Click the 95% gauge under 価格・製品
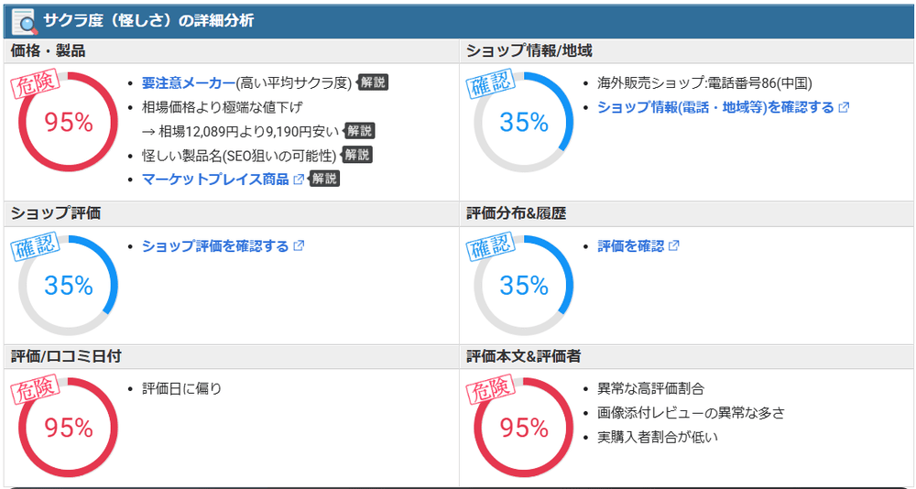 (68, 123)
